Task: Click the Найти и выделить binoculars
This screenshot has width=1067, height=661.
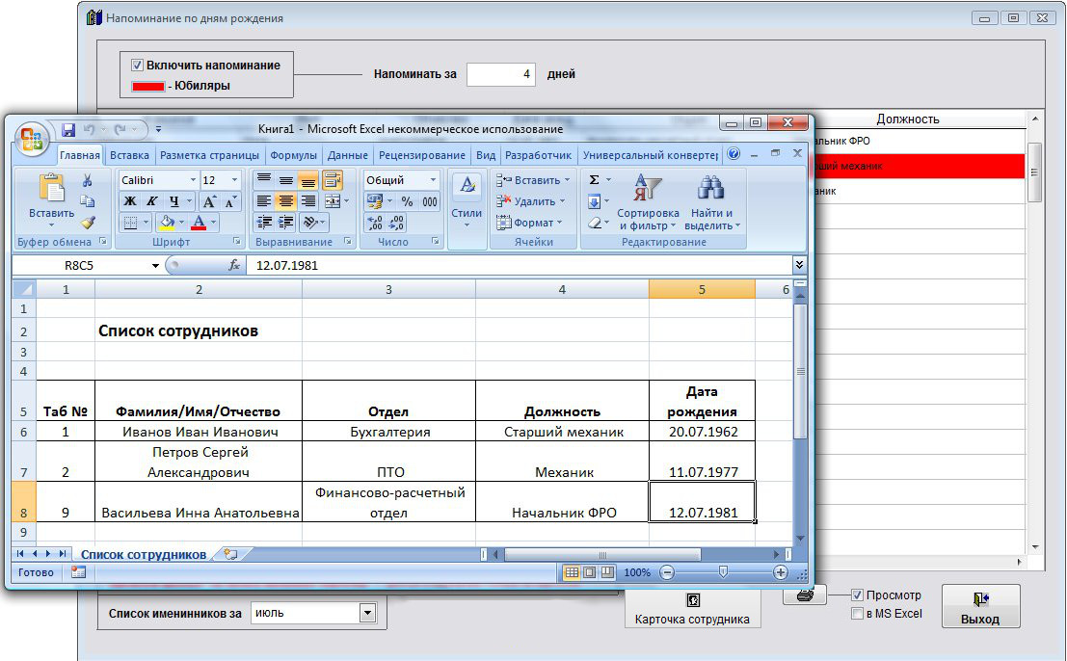Action: click(x=711, y=202)
